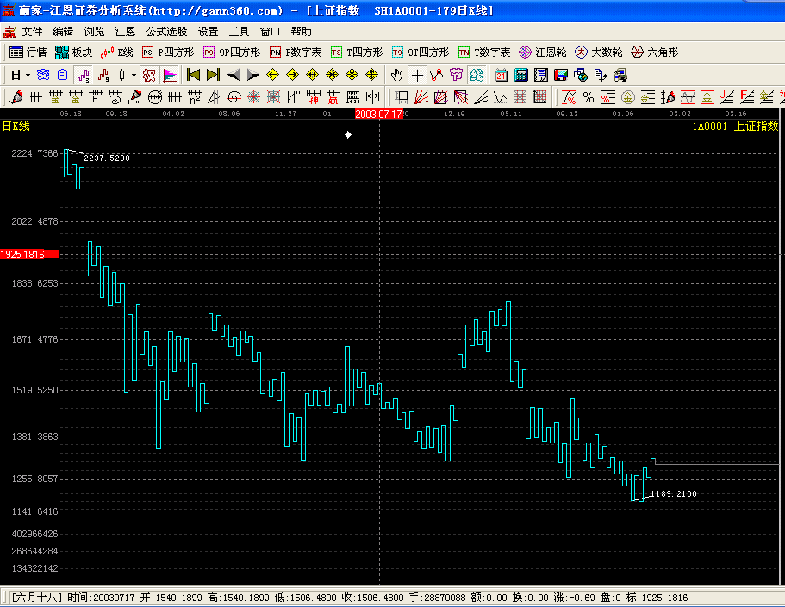Image resolution: width=785 pixels, height=607 pixels.
Task: Click the floppy disk save icon
Action: (x=562, y=75)
